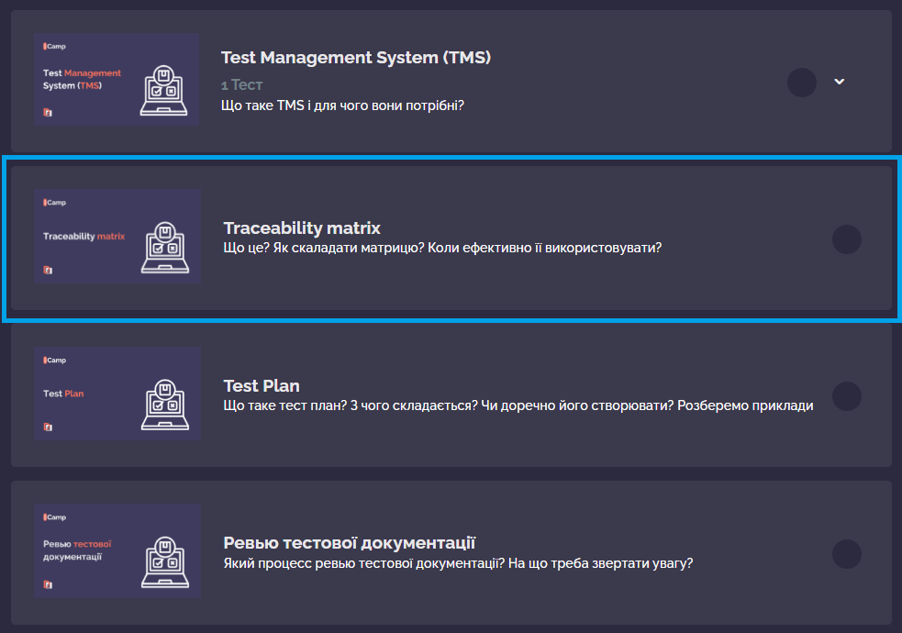Click the PowerPoint icon on the Traceability matrix card
902x633 pixels.
(x=47, y=269)
